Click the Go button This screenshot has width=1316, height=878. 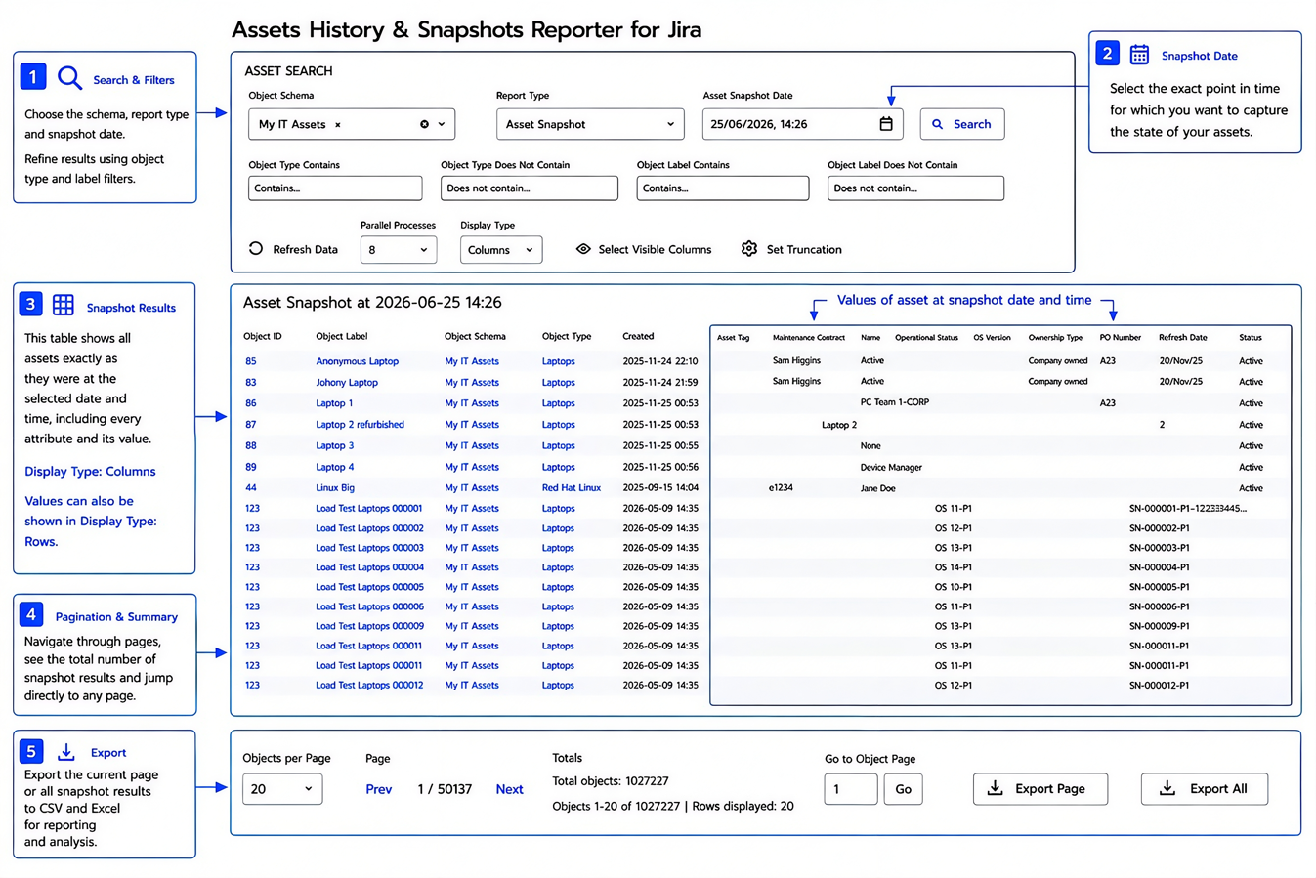[x=904, y=789]
